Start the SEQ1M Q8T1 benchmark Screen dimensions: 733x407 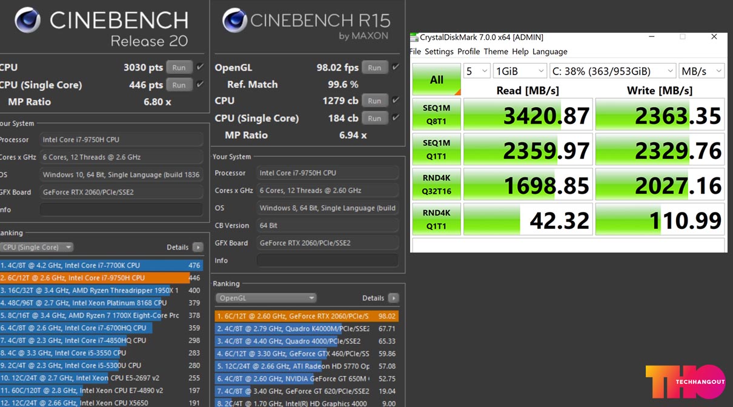click(x=437, y=114)
